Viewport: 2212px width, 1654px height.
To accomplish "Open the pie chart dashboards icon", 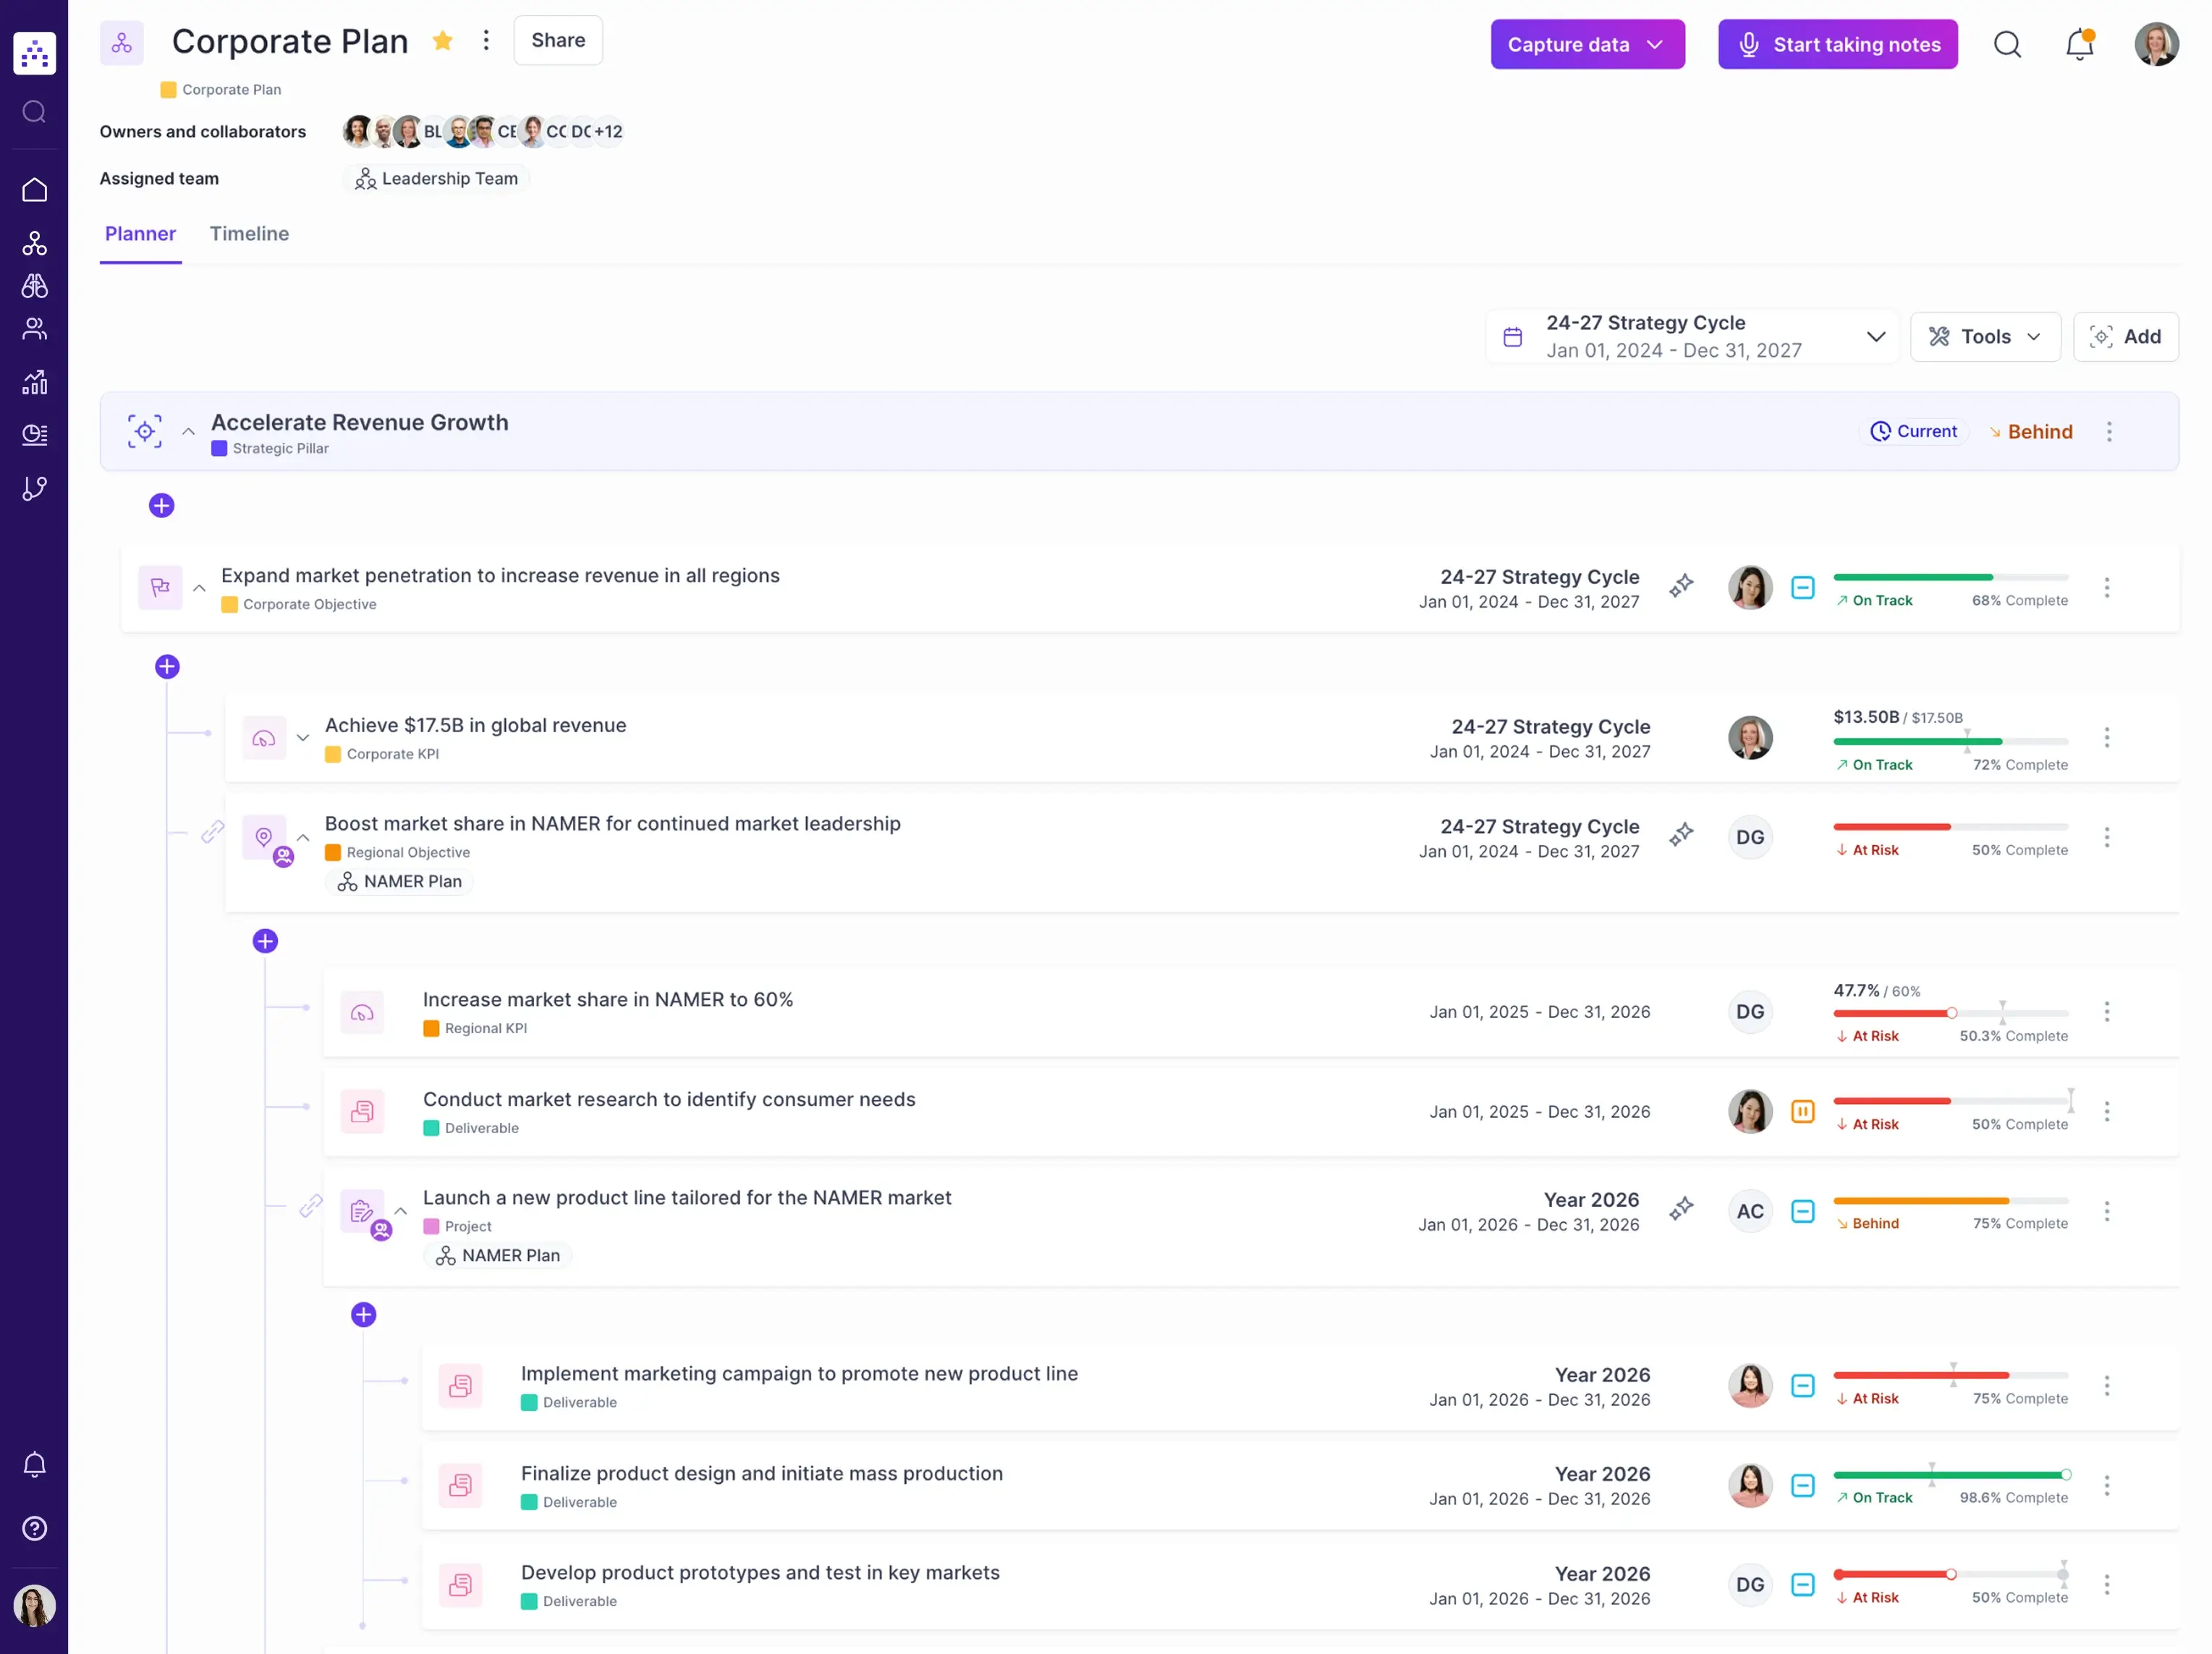I will [x=34, y=434].
